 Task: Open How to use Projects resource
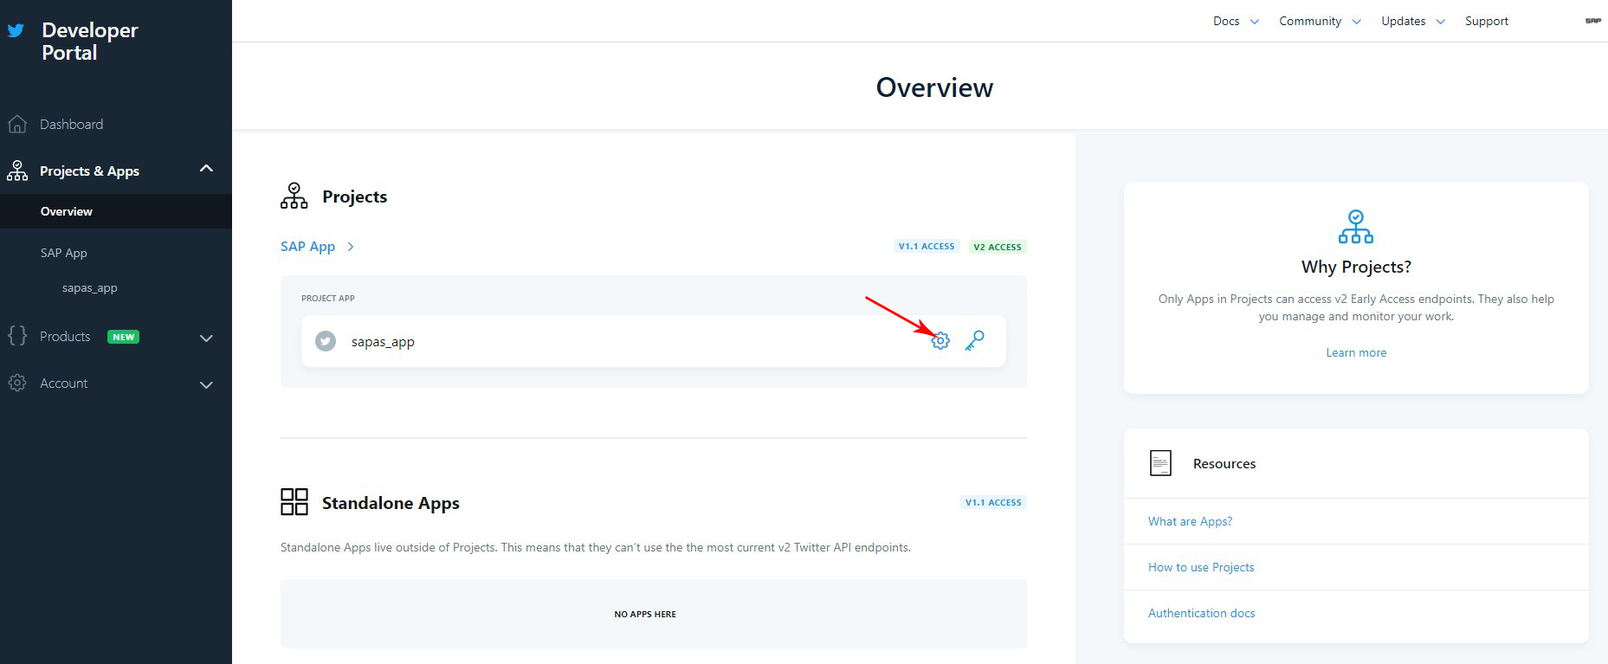pos(1201,567)
